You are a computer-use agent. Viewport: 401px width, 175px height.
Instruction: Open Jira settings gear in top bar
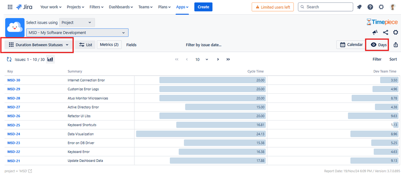(x=381, y=7)
